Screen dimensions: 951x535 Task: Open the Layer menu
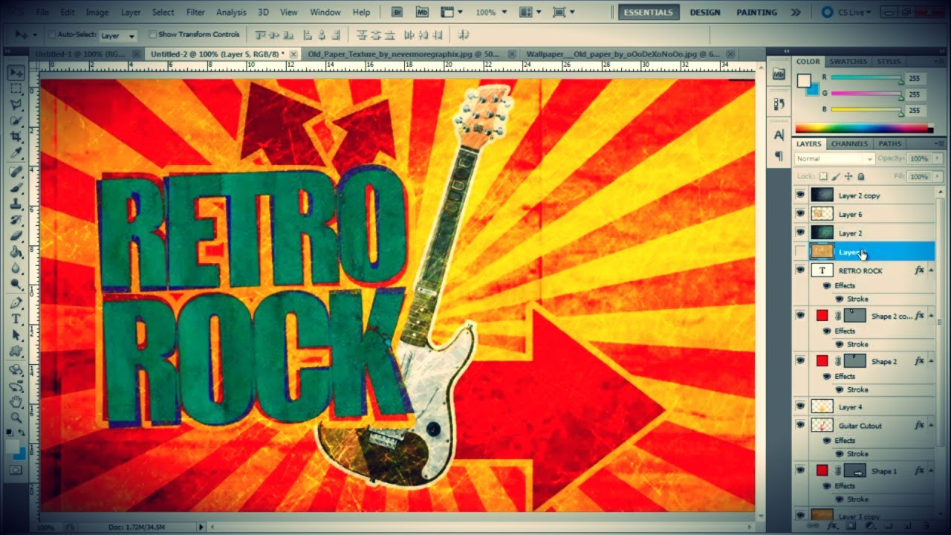pyautogui.click(x=131, y=12)
